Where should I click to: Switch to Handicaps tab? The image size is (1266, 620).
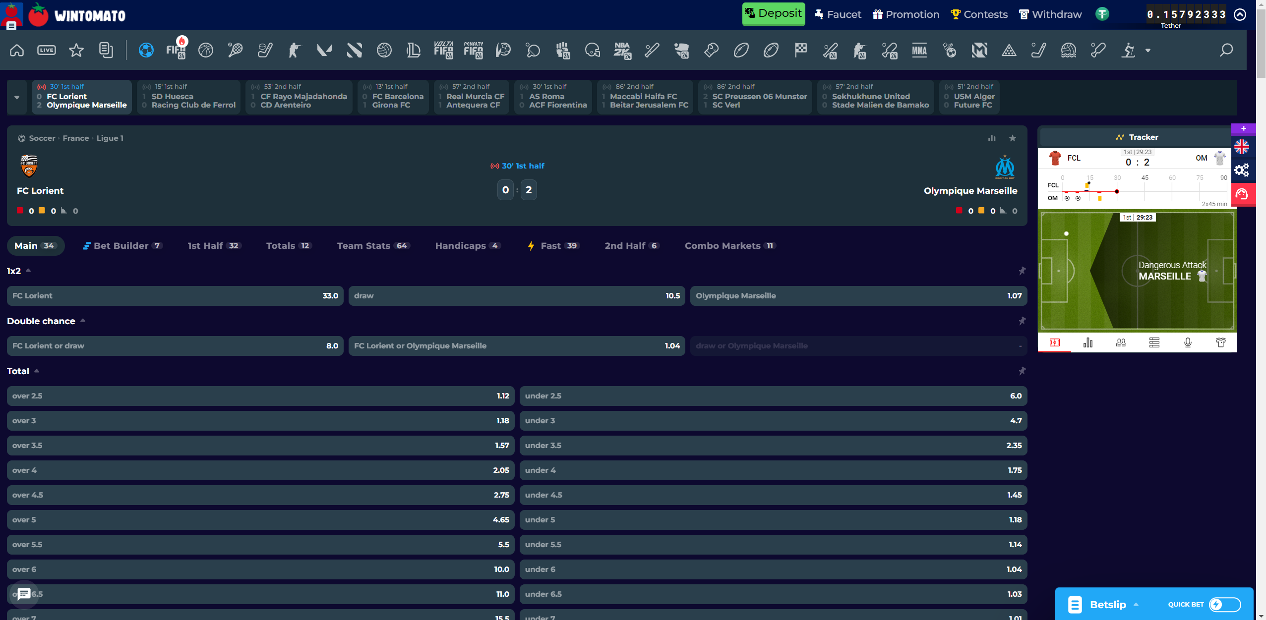coord(468,246)
